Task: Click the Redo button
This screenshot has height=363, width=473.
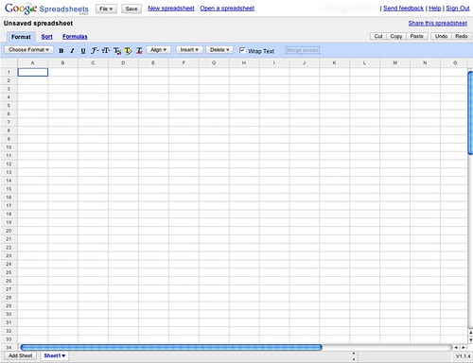Action: coord(461,36)
